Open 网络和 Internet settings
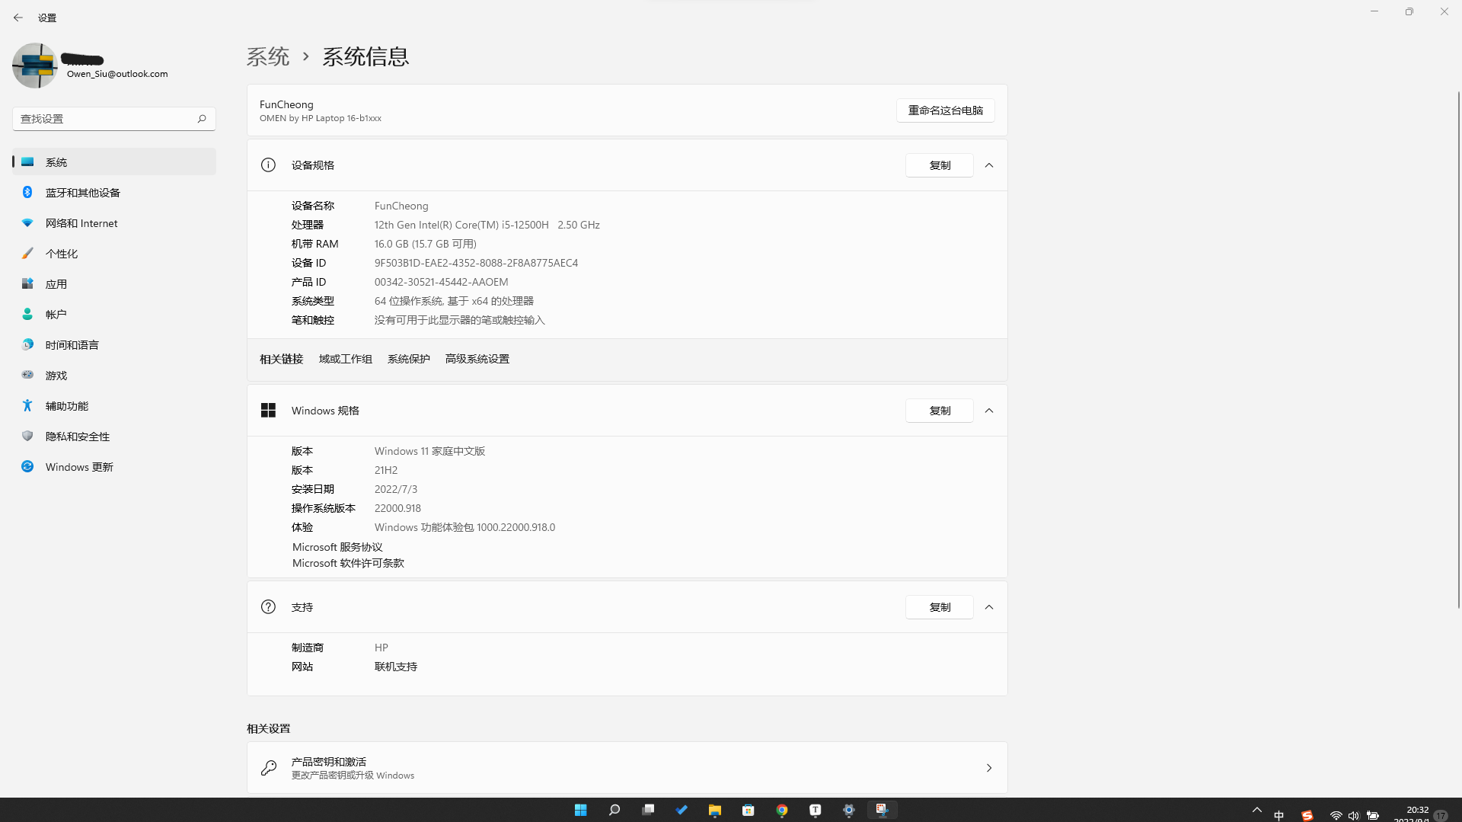 coord(114,223)
